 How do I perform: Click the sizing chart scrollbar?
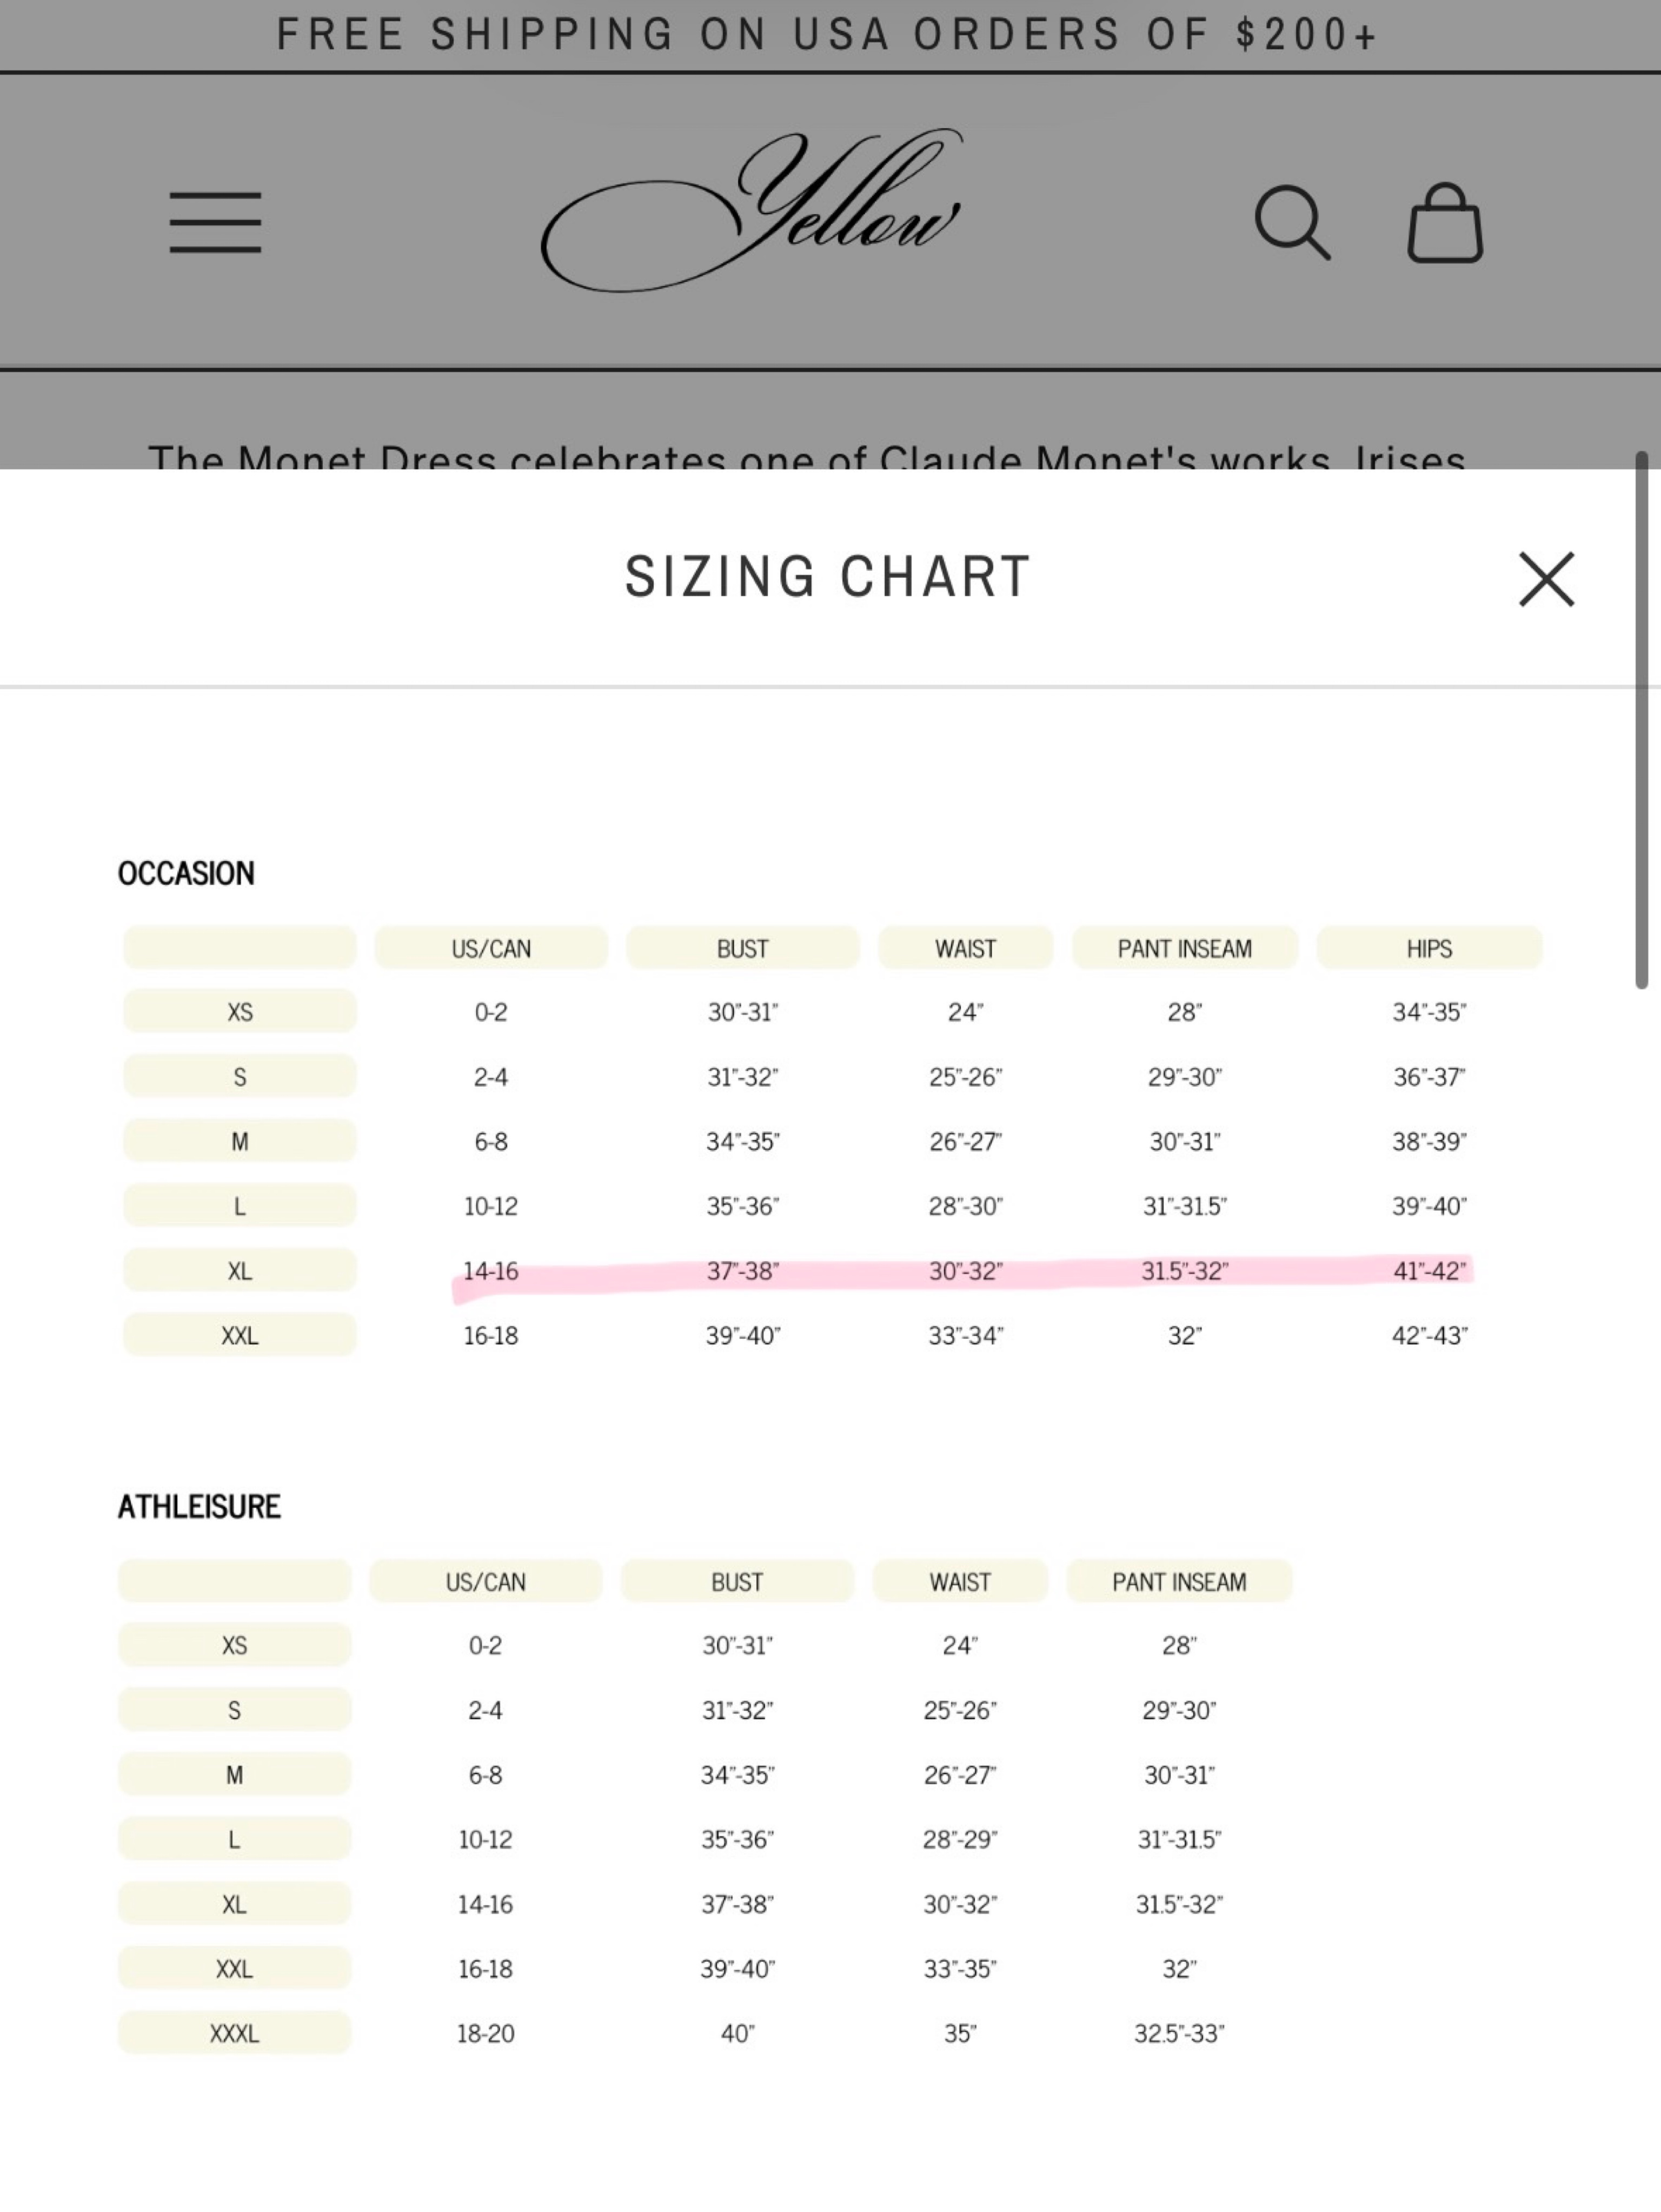tap(1641, 720)
